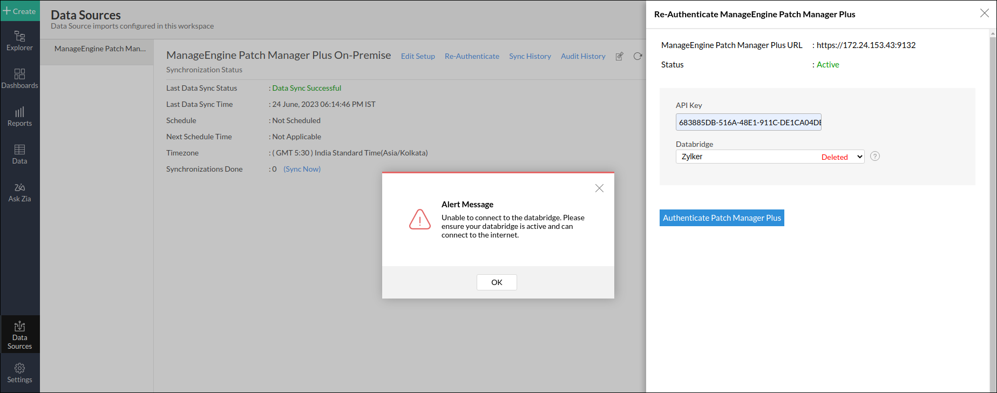Open Settings in the sidebar
Viewport: 997px width, 393px height.
click(19, 373)
